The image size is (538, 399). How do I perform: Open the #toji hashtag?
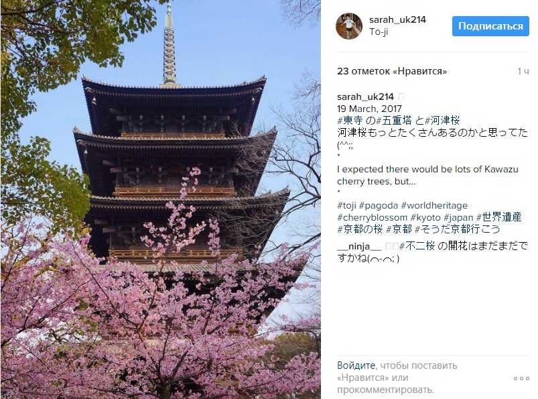346,206
